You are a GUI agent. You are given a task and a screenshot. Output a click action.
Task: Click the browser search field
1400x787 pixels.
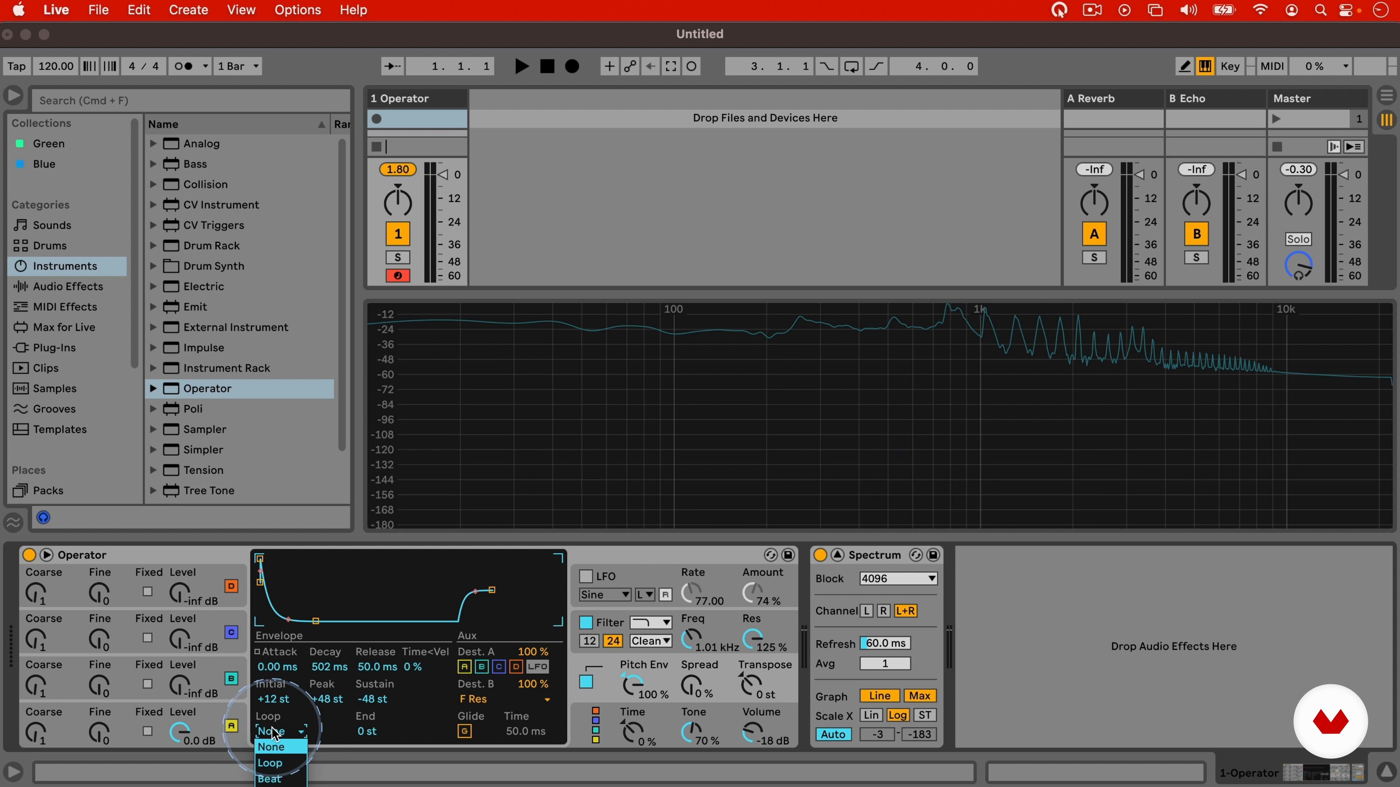191,101
